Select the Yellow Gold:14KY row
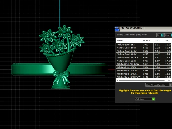Viewport: 172px width, 129px height. click(143, 51)
